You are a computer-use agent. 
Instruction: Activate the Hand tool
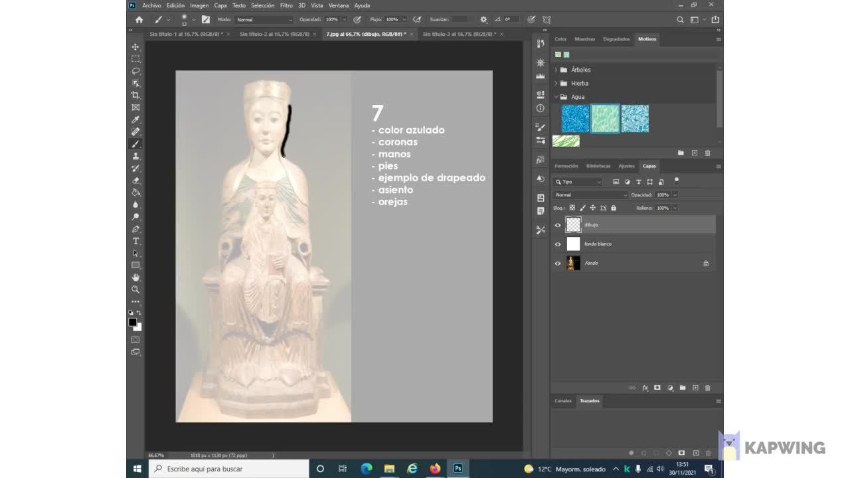[x=135, y=278]
